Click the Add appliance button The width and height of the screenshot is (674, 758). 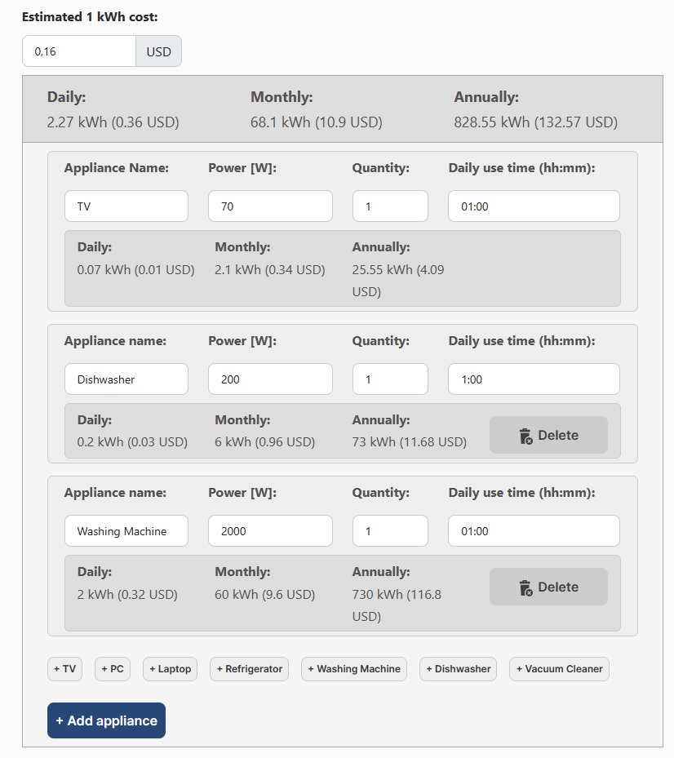(106, 720)
